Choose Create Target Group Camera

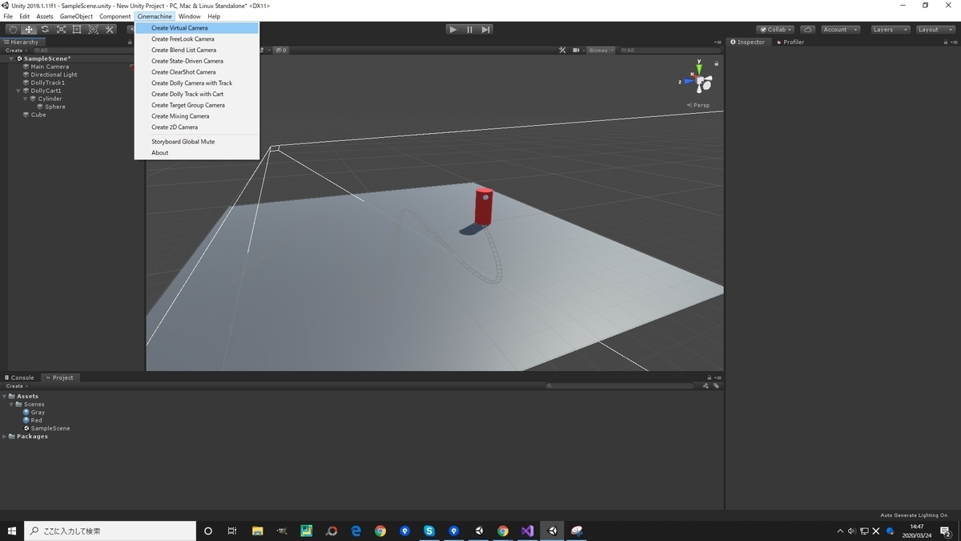(x=197, y=105)
